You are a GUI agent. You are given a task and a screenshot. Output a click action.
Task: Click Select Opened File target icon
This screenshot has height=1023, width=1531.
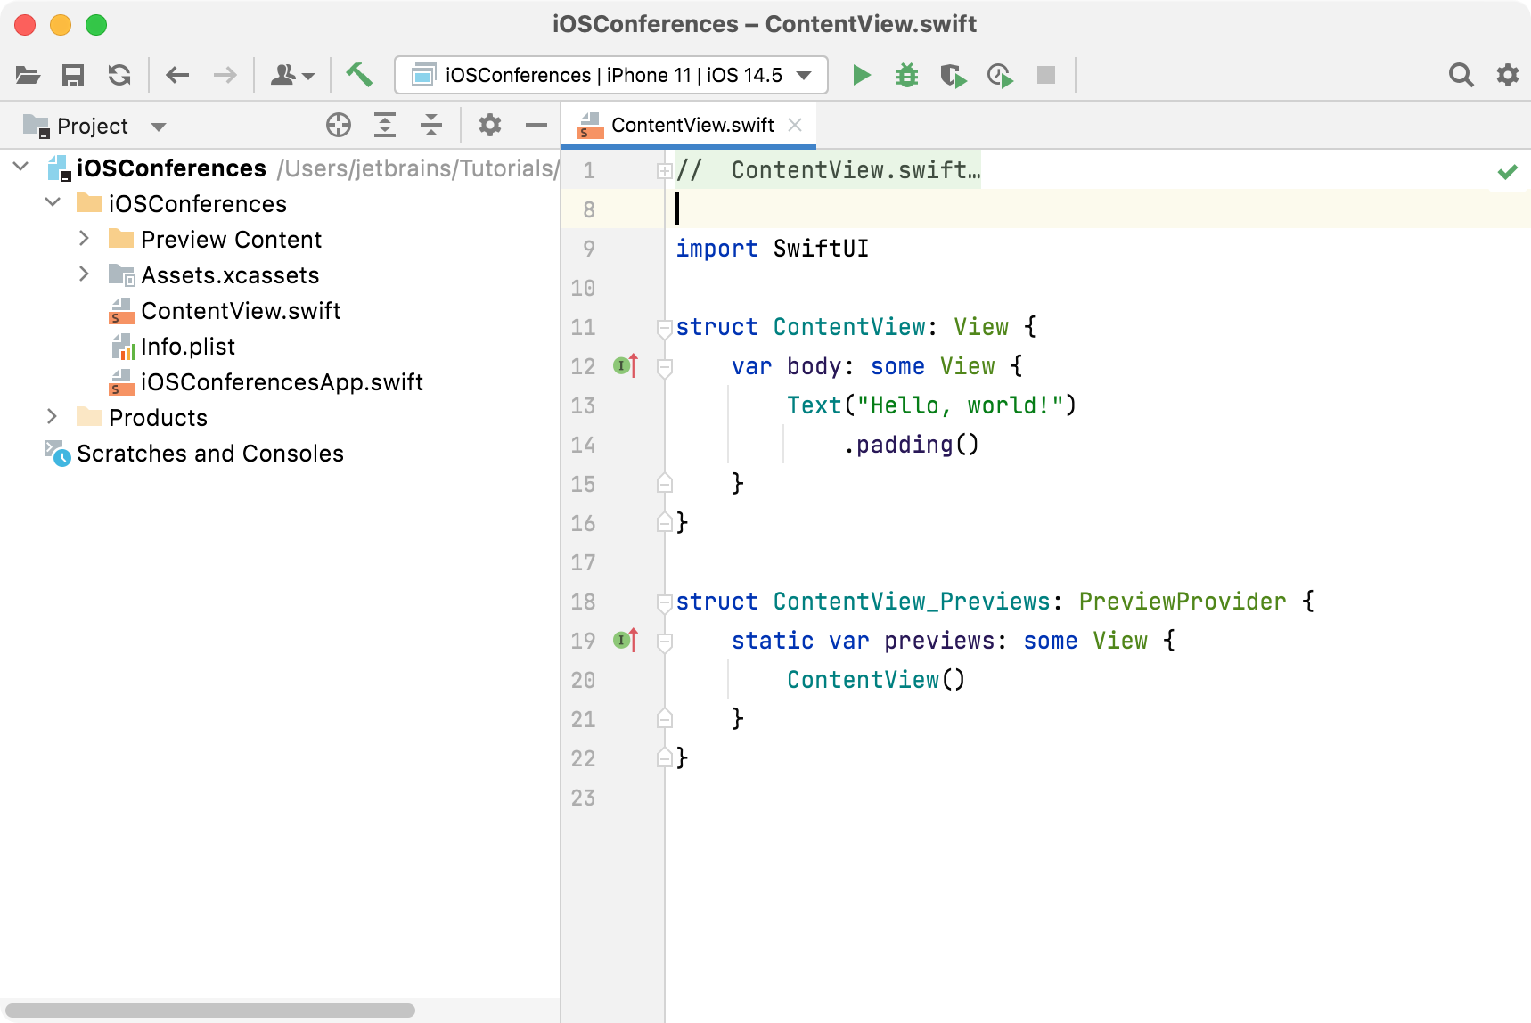(339, 126)
